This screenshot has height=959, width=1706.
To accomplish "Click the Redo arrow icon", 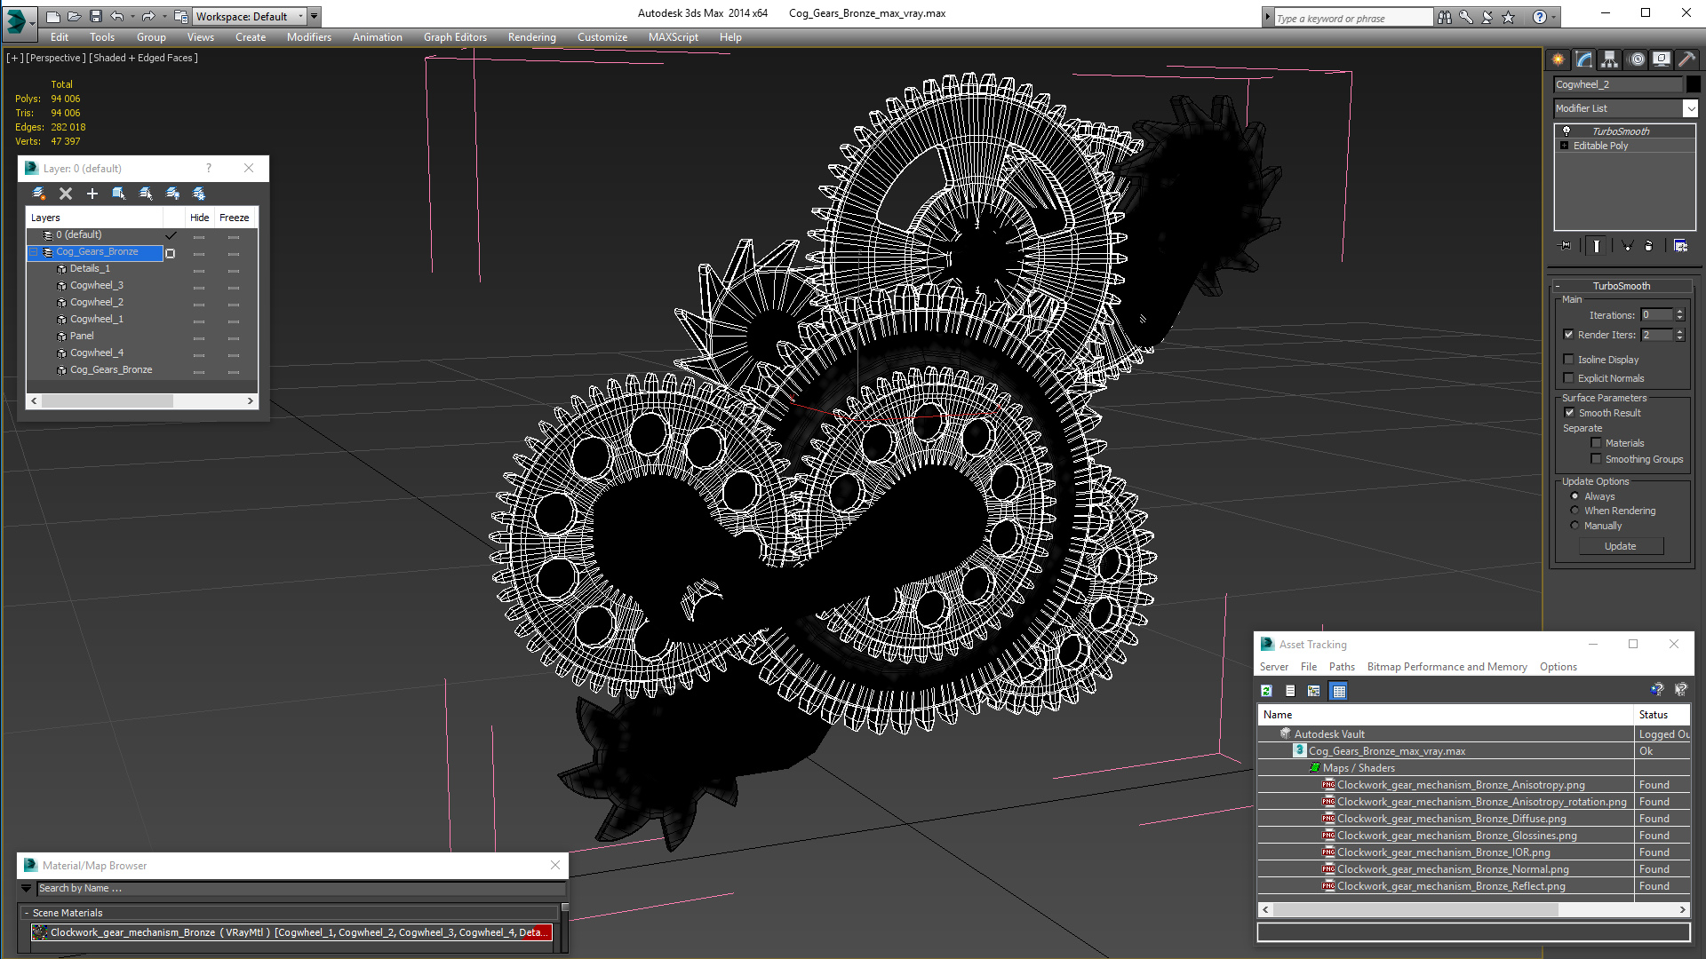I will coord(148,16).
